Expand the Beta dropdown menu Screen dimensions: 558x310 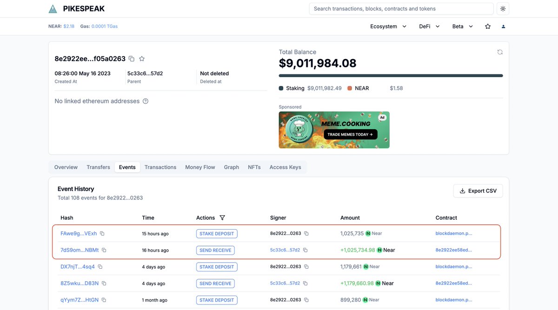pyautogui.click(x=461, y=26)
